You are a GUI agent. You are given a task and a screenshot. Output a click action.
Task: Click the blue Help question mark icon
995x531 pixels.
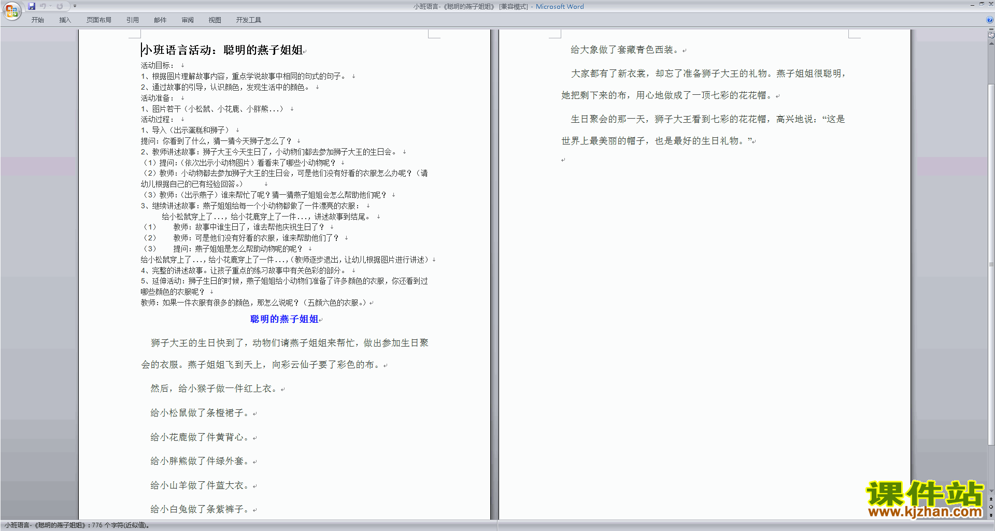click(x=990, y=20)
